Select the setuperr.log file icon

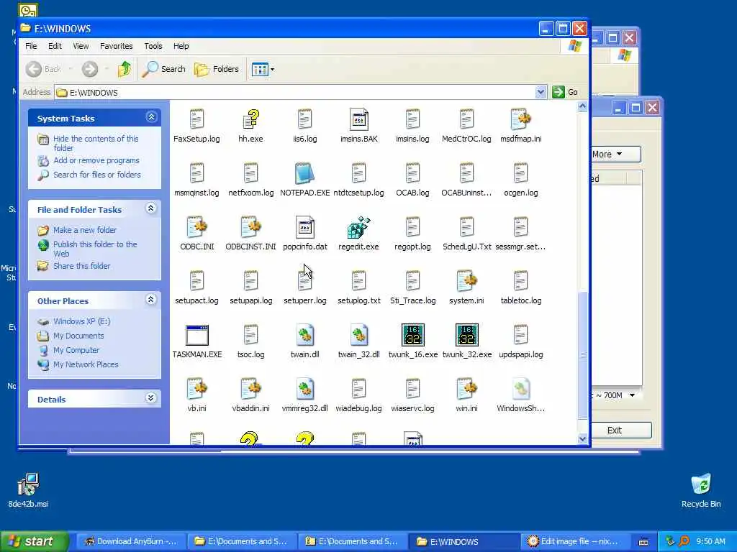304,281
